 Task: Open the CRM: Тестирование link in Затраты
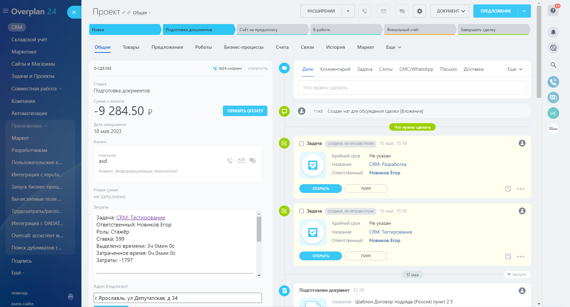140,218
